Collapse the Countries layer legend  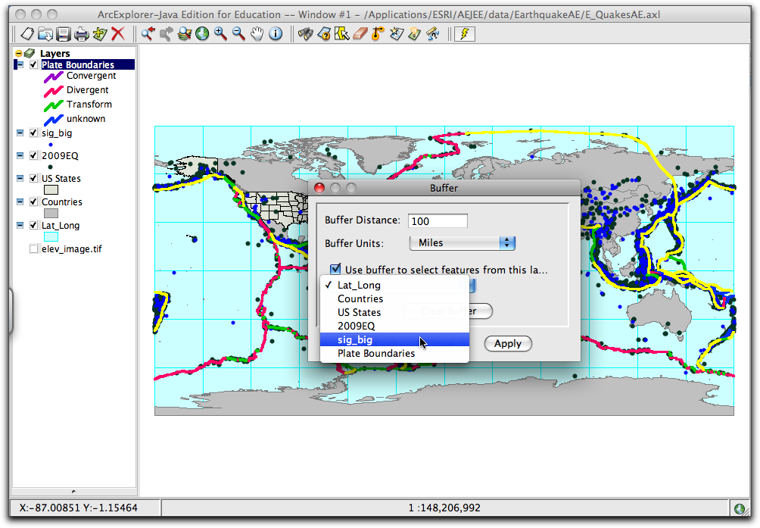click(20, 202)
